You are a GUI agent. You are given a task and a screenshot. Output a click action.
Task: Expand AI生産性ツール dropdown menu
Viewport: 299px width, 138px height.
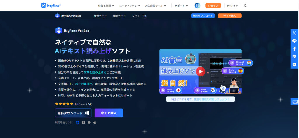pyautogui.click(x=156, y=6)
